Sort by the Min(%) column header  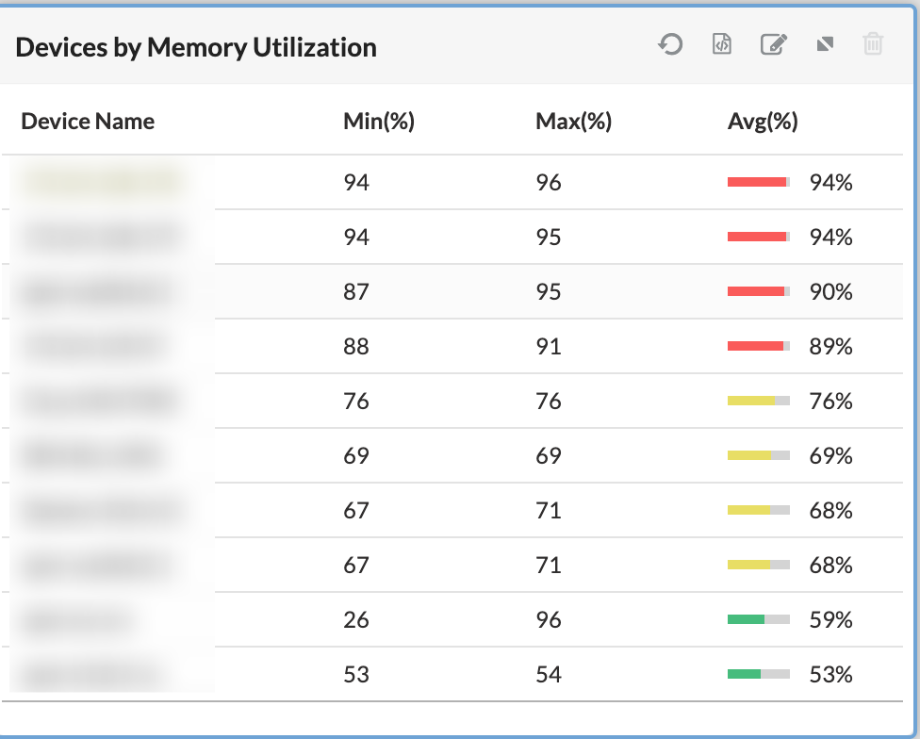pyautogui.click(x=379, y=121)
